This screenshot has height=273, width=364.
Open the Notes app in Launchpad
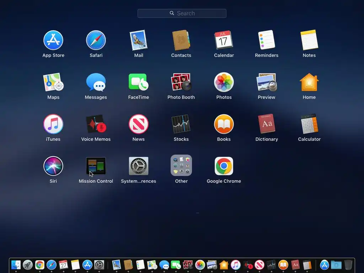pos(309,40)
